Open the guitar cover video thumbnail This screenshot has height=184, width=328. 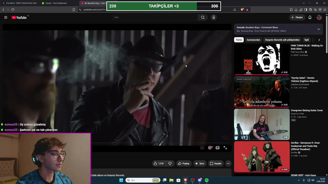coord(262,124)
